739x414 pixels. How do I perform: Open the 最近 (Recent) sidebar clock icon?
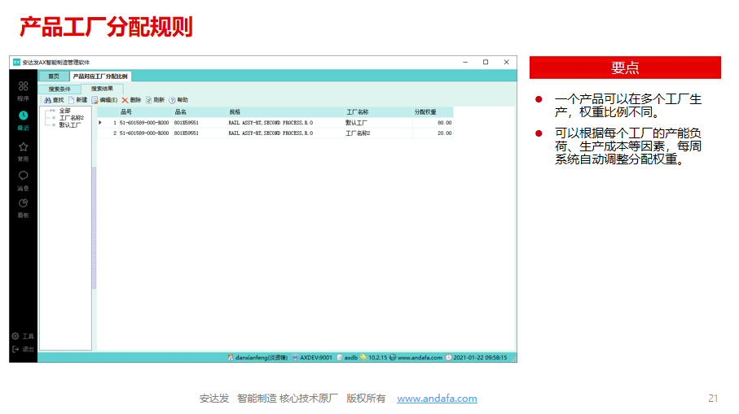23,116
